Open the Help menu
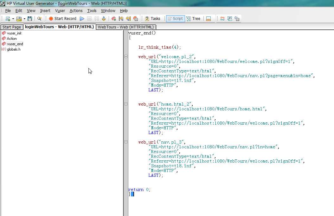This screenshot has width=334, height=216. point(124,11)
